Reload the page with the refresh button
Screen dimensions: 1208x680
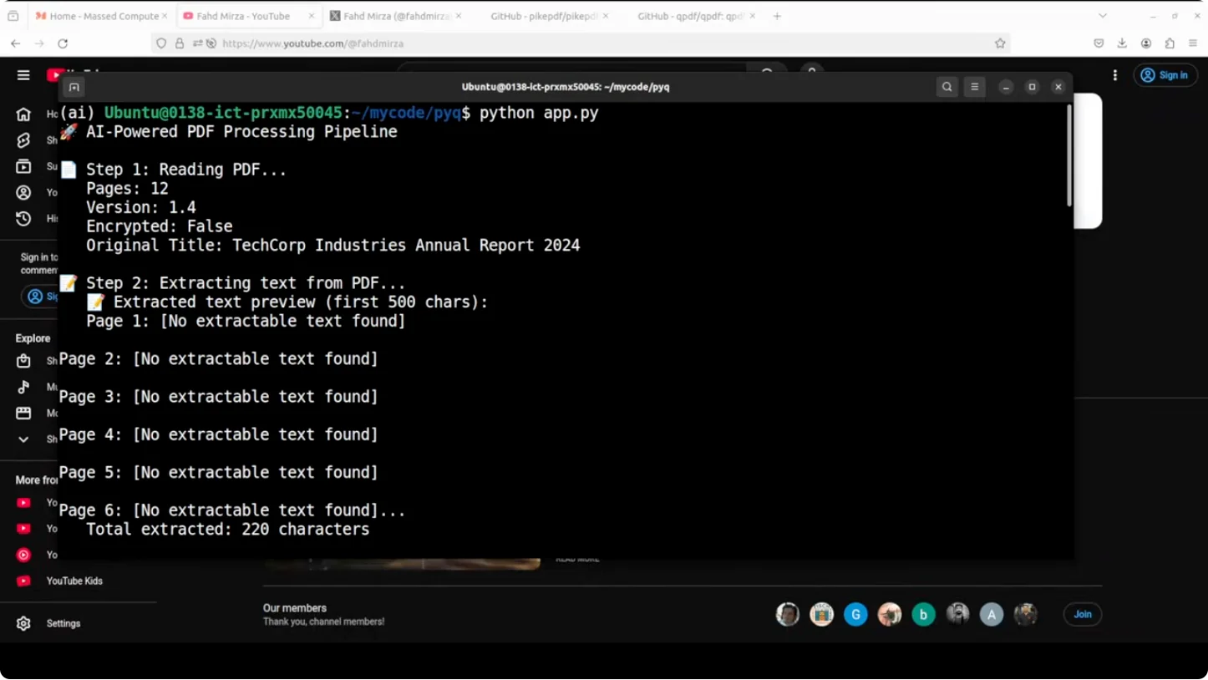(x=63, y=43)
